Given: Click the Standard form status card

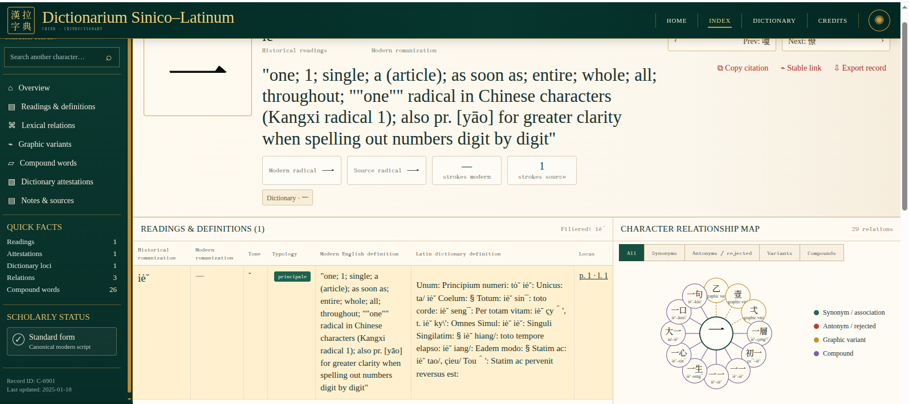Looking at the screenshot, I should pos(62,341).
